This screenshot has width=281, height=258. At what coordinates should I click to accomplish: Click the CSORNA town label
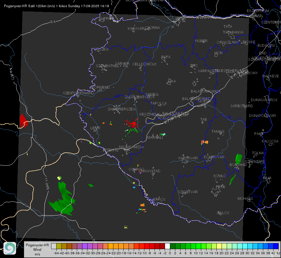coord(152,28)
